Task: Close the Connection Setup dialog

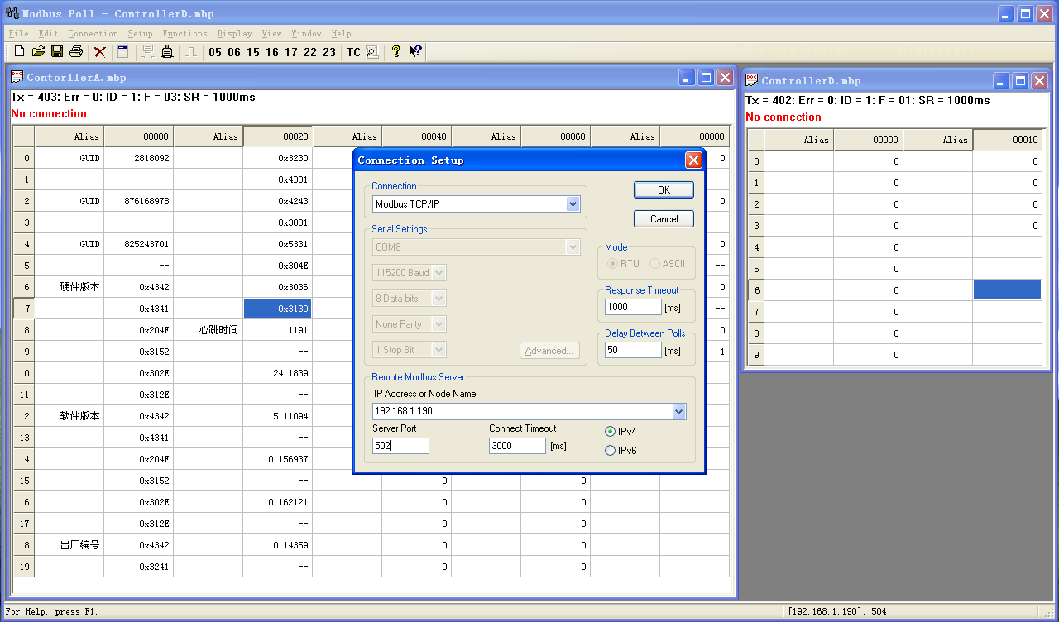Action: (x=693, y=160)
